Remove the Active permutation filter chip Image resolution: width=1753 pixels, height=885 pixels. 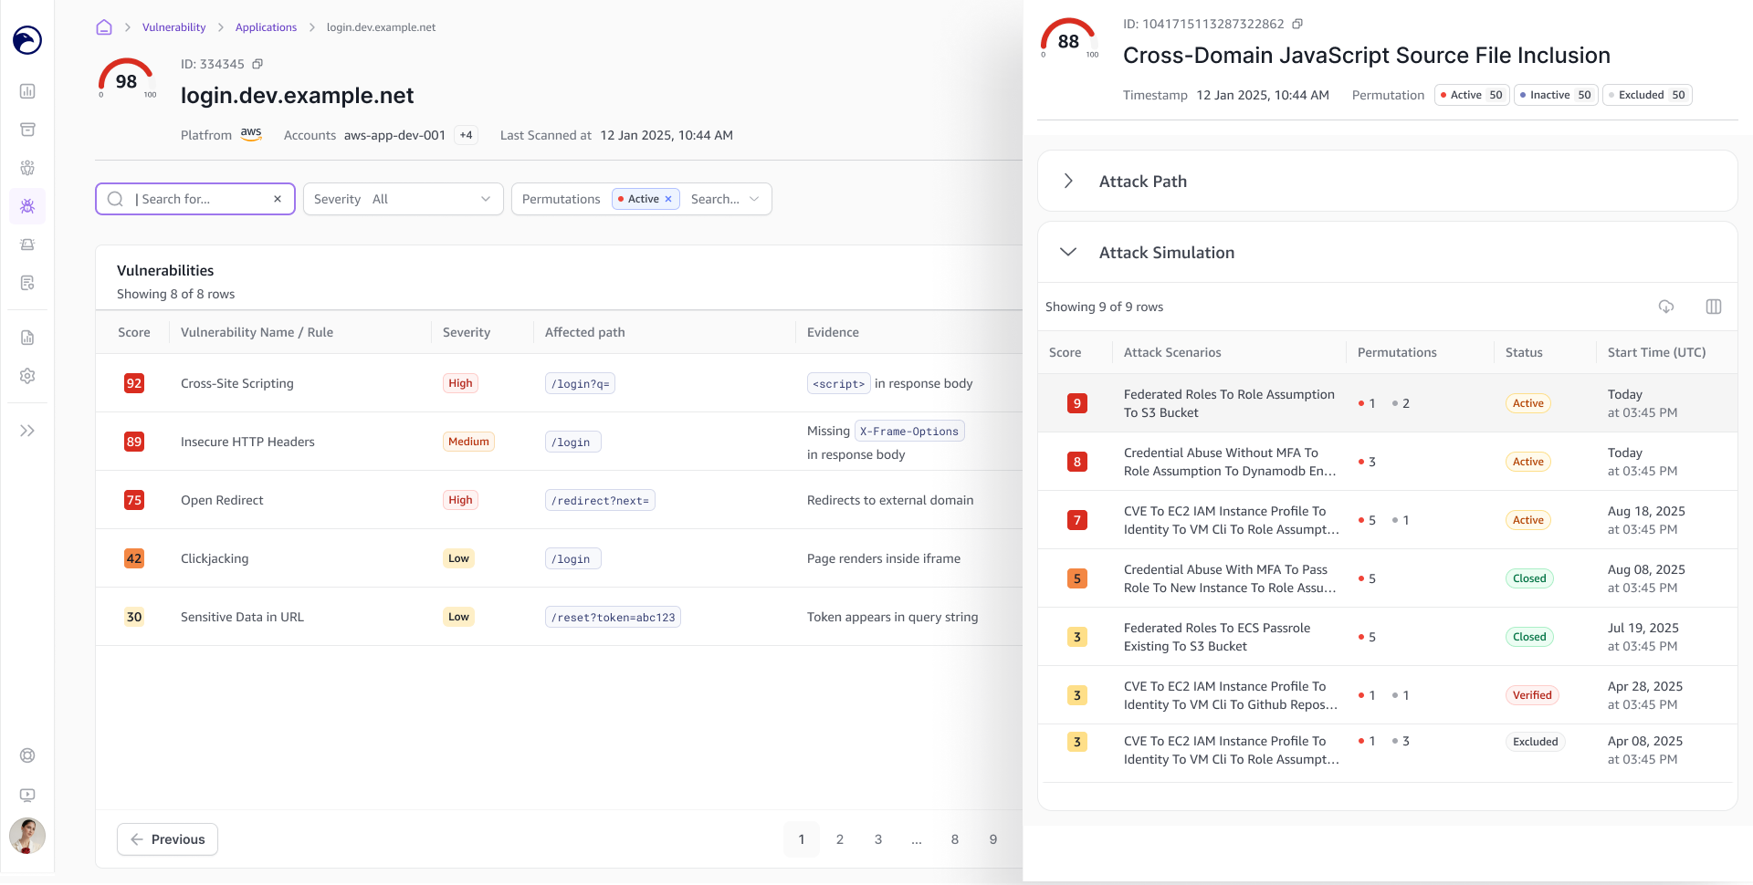coord(668,199)
